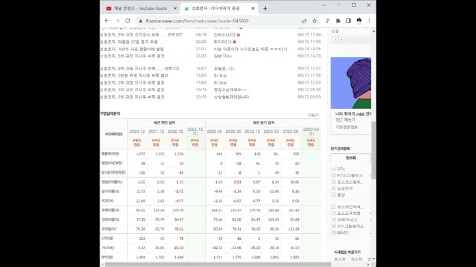Image resolution: width=476 pixels, height=267 pixels.
Task: Open the post posted at 09/14 14:05
Action: tap(251, 49)
